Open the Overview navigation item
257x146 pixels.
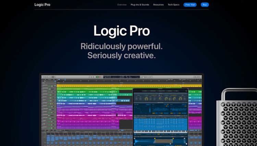pos(122,5)
